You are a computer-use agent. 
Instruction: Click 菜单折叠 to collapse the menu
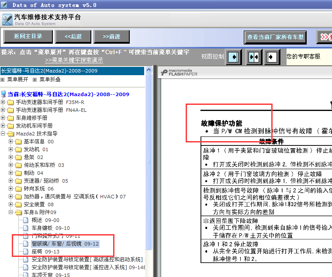[50, 80]
